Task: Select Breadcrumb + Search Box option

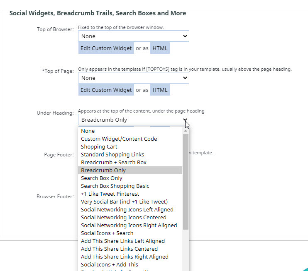Action: click(x=114, y=163)
